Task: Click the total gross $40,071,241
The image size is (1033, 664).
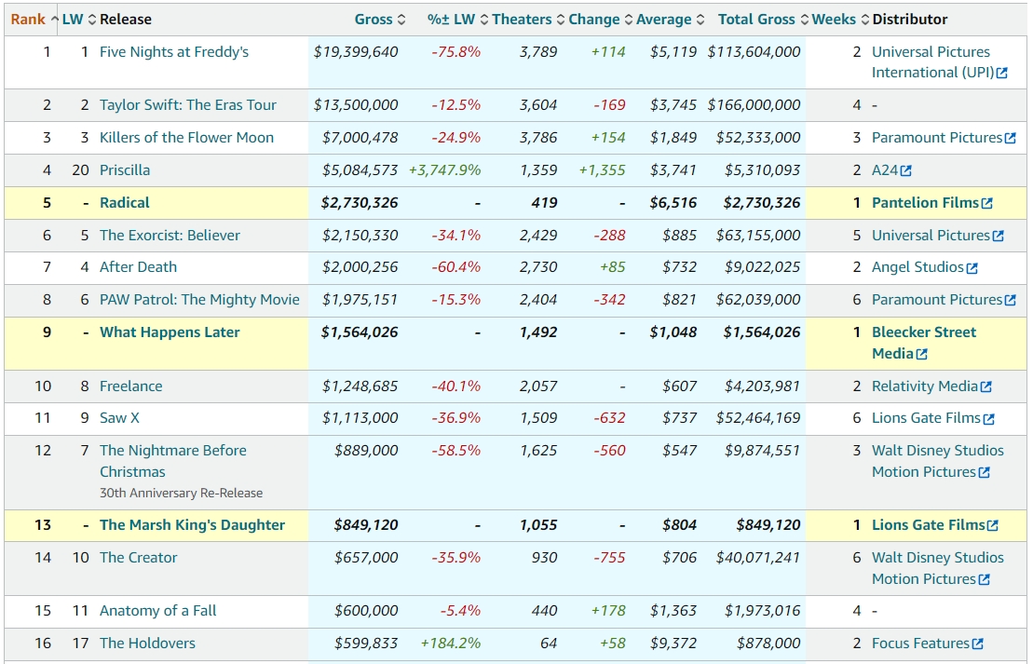Action: point(758,558)
